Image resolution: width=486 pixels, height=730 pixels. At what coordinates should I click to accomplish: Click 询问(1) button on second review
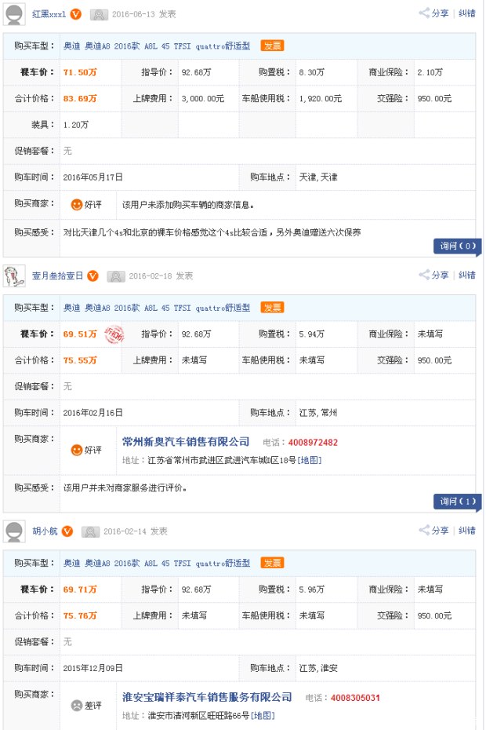(458, 501)
